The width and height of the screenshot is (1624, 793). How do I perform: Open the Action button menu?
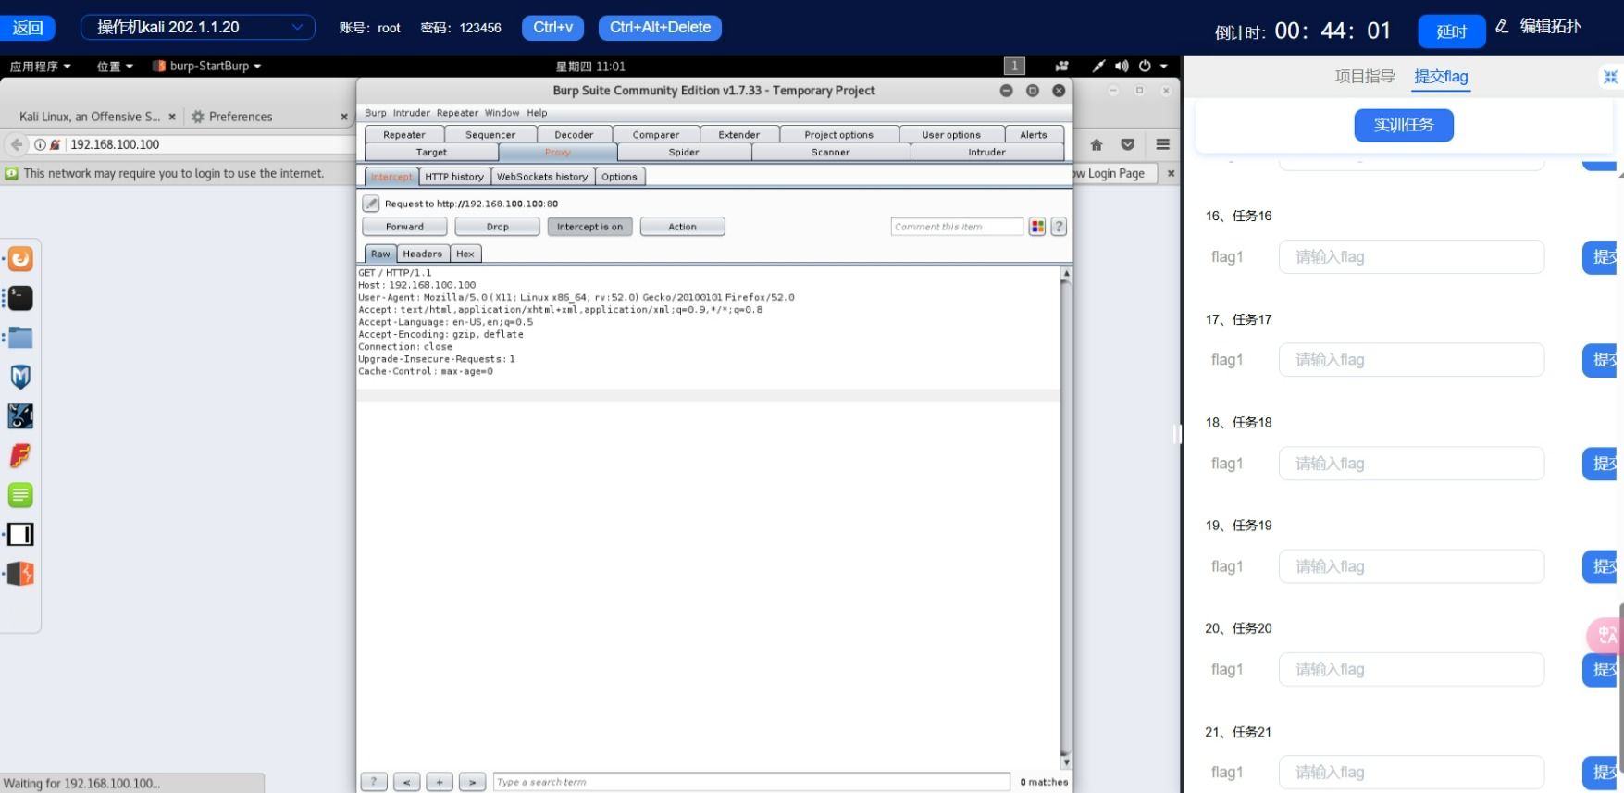click(x=682, y=227)
